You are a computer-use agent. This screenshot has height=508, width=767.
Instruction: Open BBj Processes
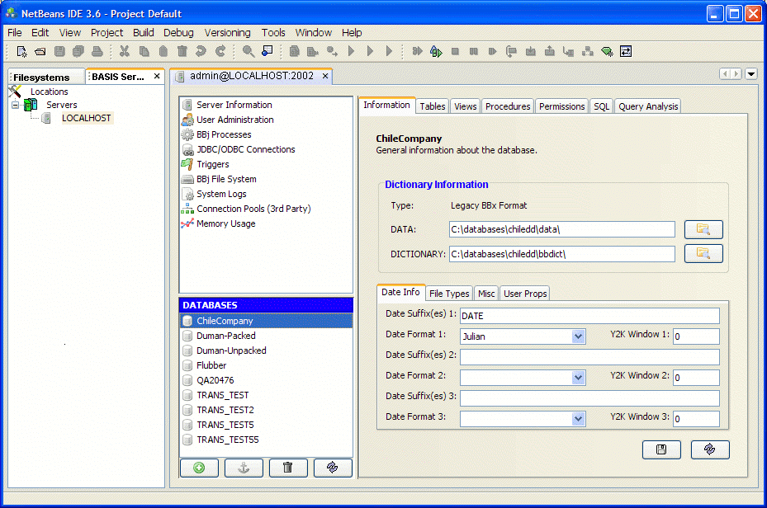224,134
